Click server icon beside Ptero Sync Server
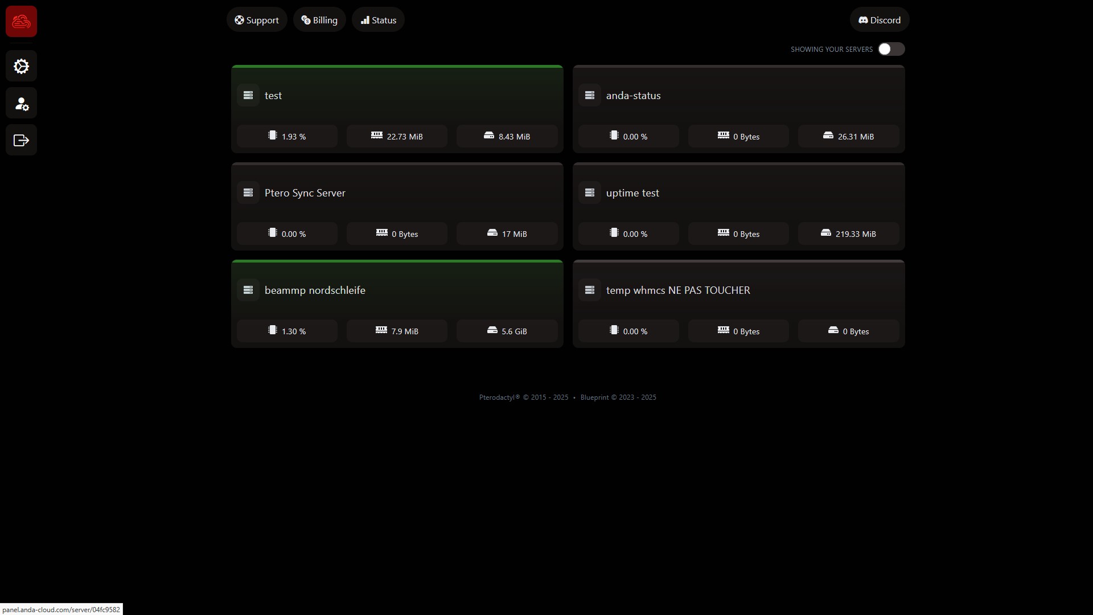This screenshot has height=615, width=1093. point(248,193)
